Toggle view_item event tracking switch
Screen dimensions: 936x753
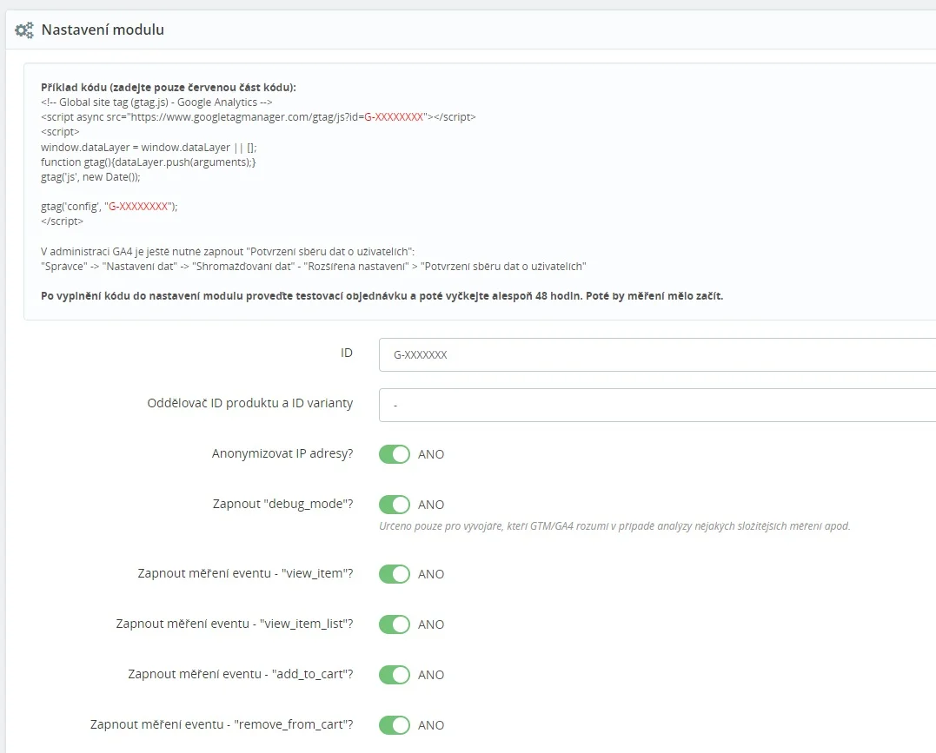(395, 574)
